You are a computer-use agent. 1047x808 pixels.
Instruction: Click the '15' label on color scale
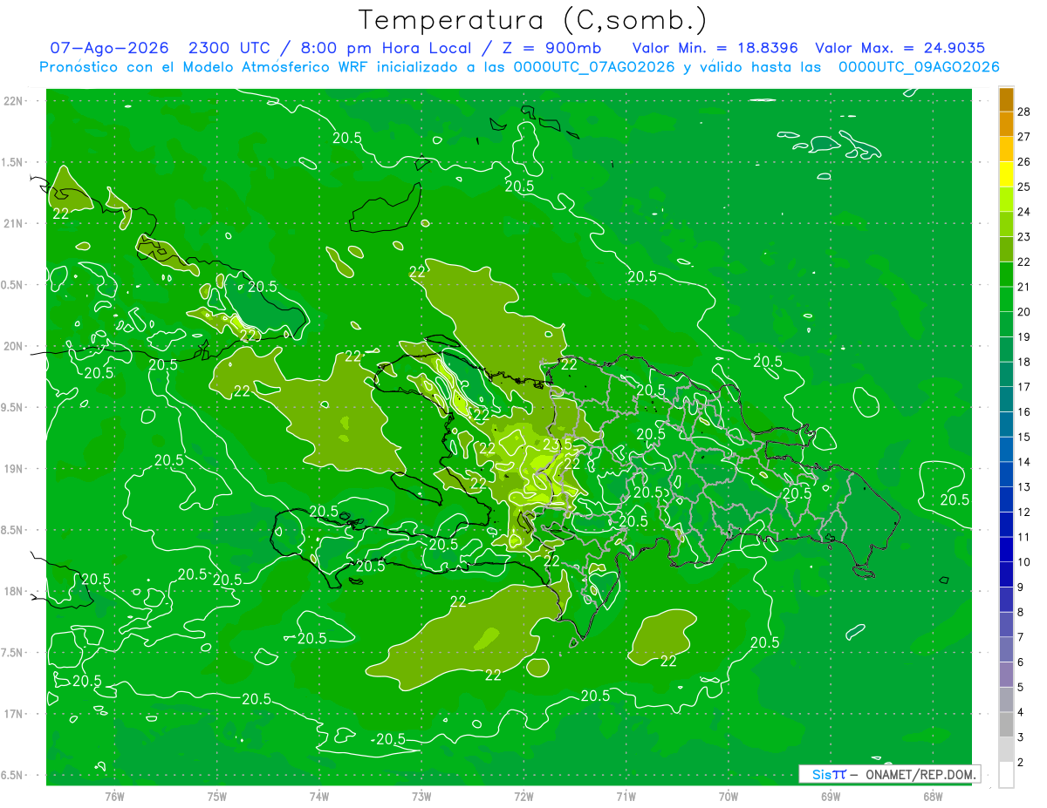(x=1023, y=436)
